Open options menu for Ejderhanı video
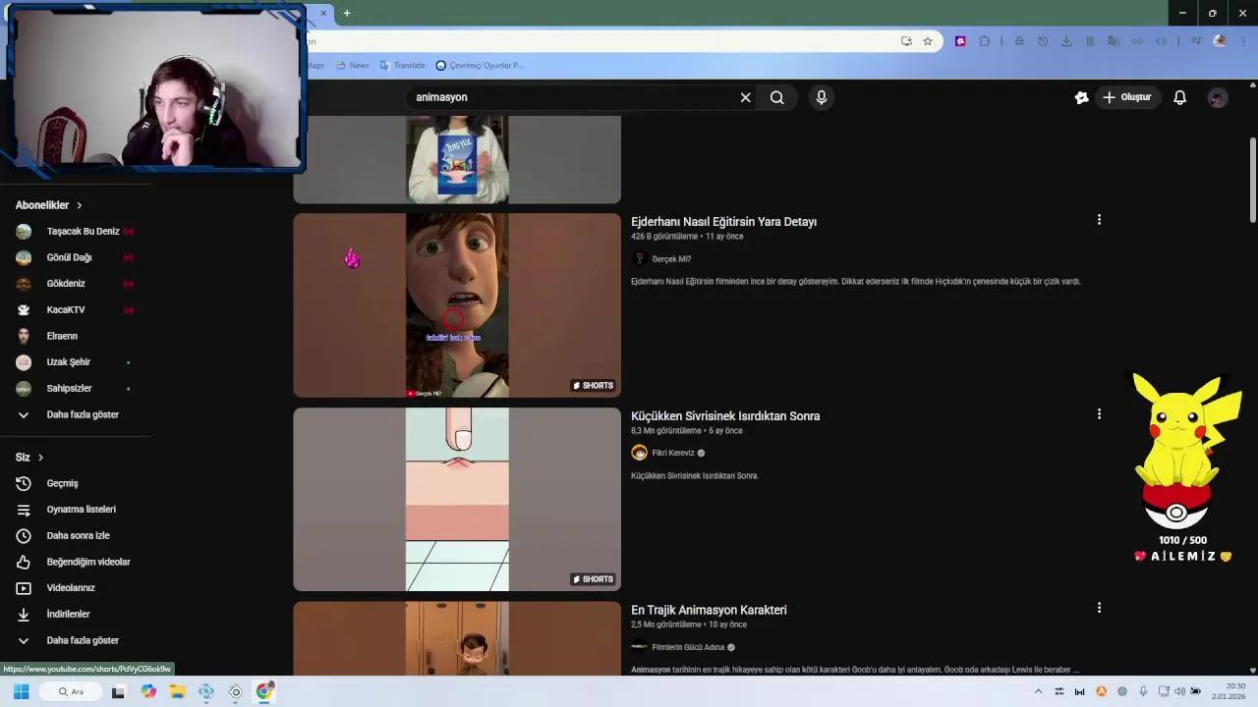Image resolution: width=1258 pixels, height=707 pixels. (1099, 220)
